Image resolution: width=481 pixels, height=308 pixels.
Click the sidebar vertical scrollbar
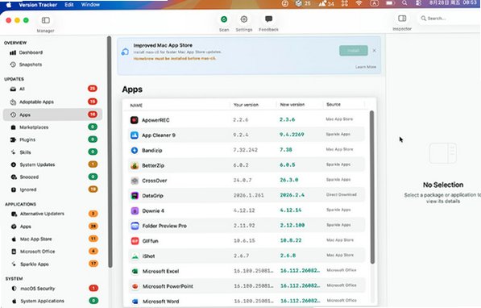(x=109, y=152)
